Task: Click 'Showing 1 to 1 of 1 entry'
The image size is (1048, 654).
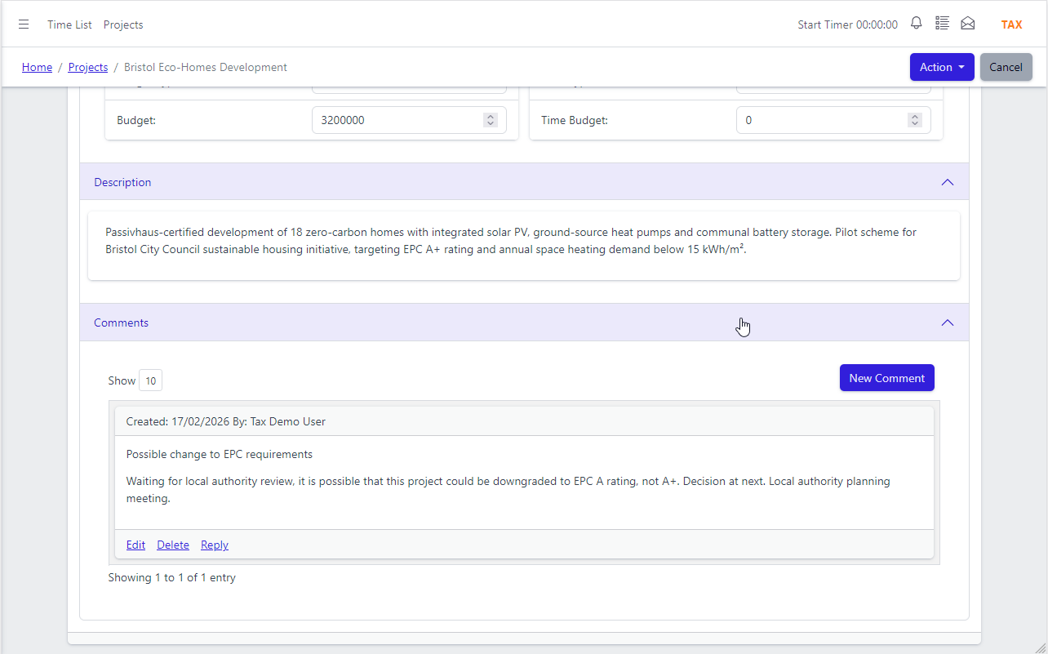Action: tap(172, 577)
